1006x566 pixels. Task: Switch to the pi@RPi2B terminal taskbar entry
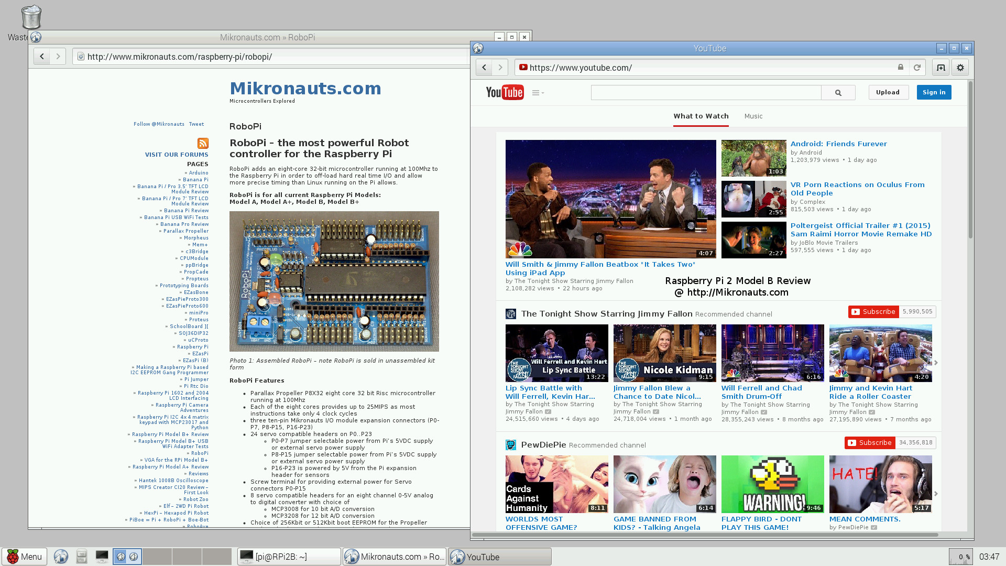[289, 557]
